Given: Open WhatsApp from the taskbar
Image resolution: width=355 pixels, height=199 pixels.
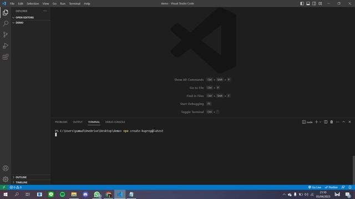Looking at the screenshot, I should (x=97, y=194).
